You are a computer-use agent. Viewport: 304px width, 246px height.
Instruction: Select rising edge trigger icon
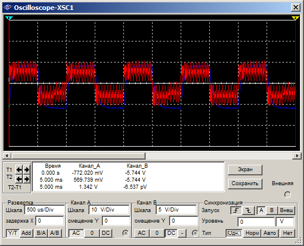tap(236, 210)
